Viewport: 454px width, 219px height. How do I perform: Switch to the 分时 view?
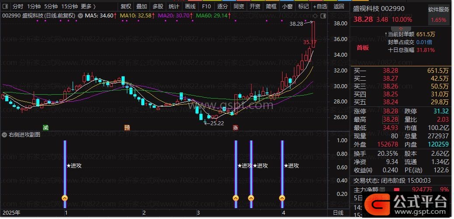coord(17,7)
